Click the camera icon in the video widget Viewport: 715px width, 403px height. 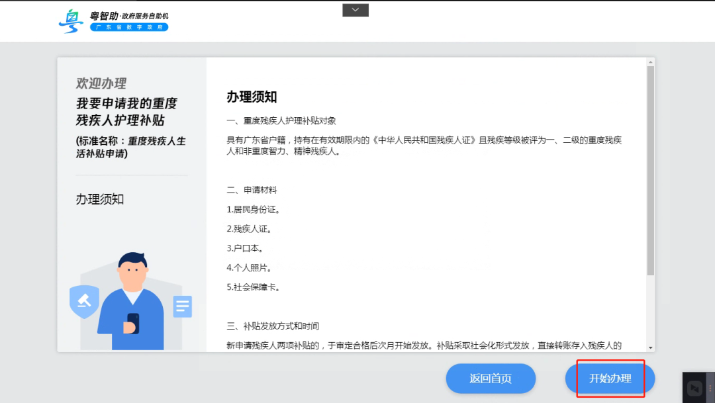[694, 388]
